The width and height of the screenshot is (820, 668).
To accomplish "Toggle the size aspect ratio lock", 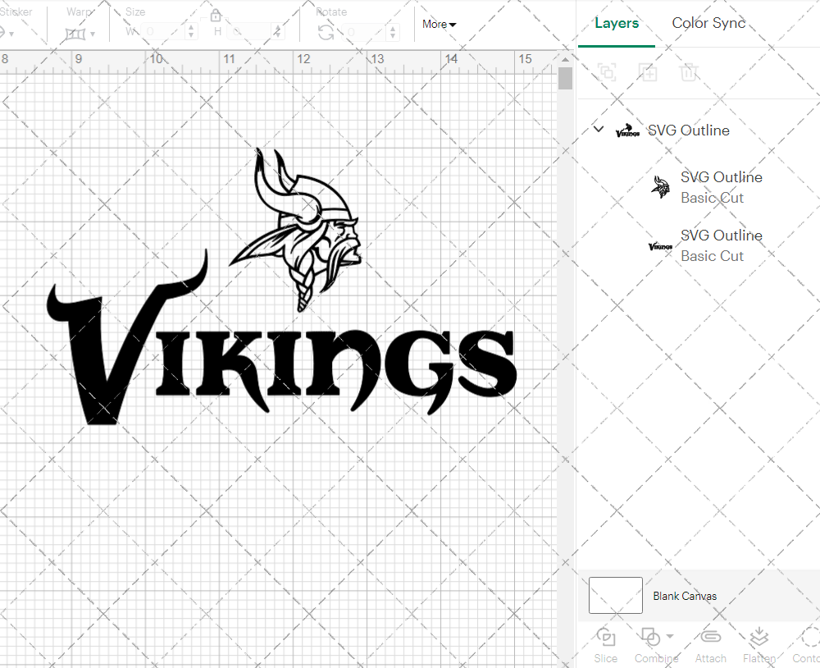I will (x=216, y=15).
